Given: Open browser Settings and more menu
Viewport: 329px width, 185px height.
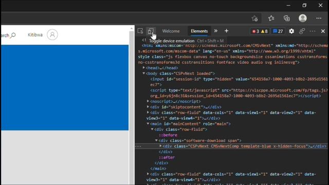Looking at the screenshot, I should click(x=319, y=18).
